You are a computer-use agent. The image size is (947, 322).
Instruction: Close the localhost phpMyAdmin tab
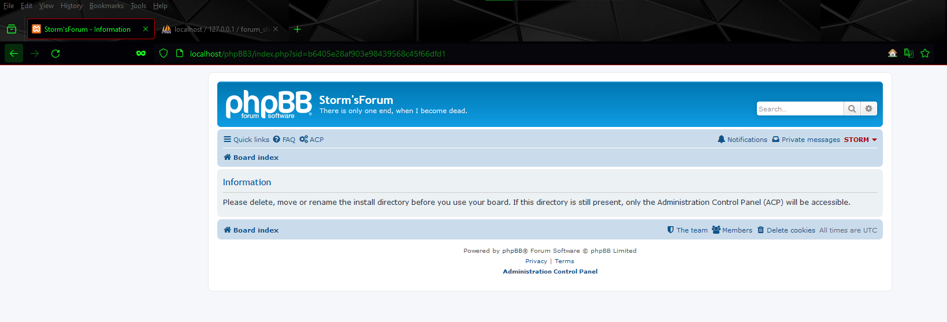click(276, 29)
